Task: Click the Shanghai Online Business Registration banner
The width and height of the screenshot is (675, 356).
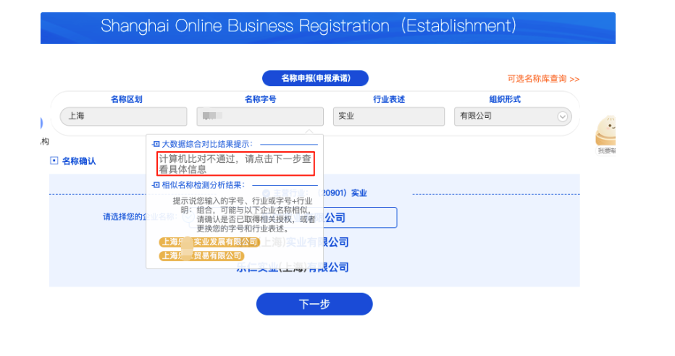Action: (x=327, y=27)
